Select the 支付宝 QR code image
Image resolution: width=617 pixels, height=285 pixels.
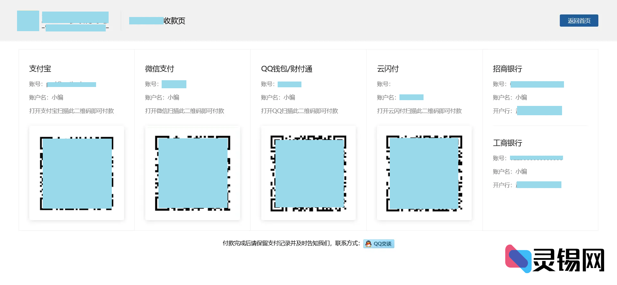pyautogui.click(x=76, y=173)
